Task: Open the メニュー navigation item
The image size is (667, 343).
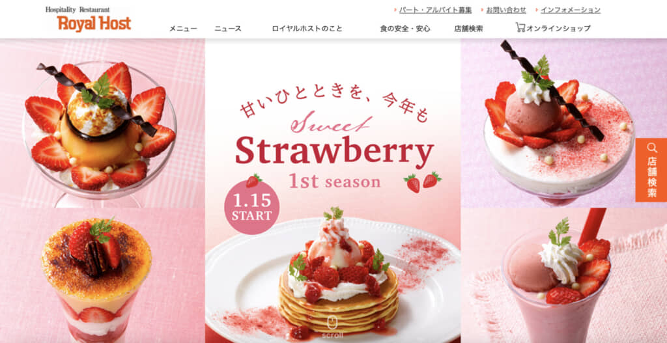Action: click(183, 29)
